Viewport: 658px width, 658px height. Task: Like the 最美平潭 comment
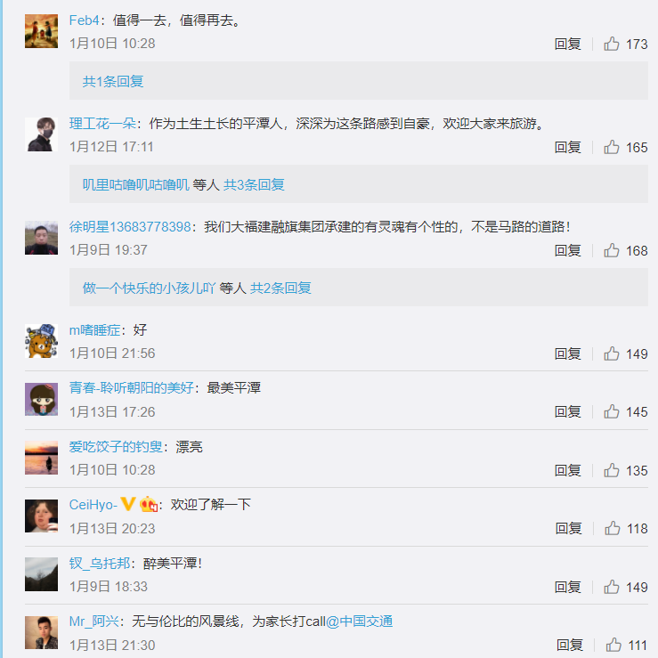[x=612, y=411]
